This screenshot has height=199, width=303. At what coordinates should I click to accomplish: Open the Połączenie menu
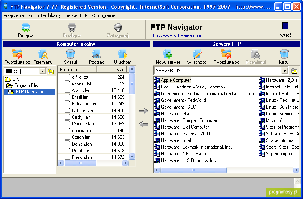14,15
